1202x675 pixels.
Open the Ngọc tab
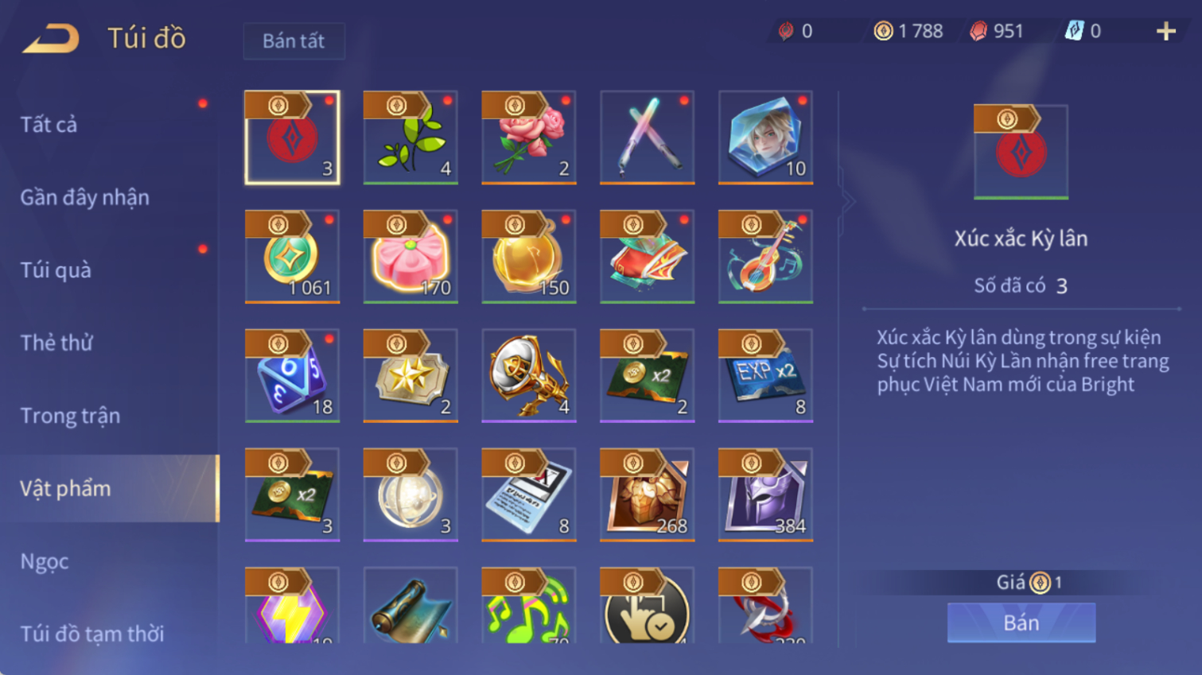coord(45,562)
